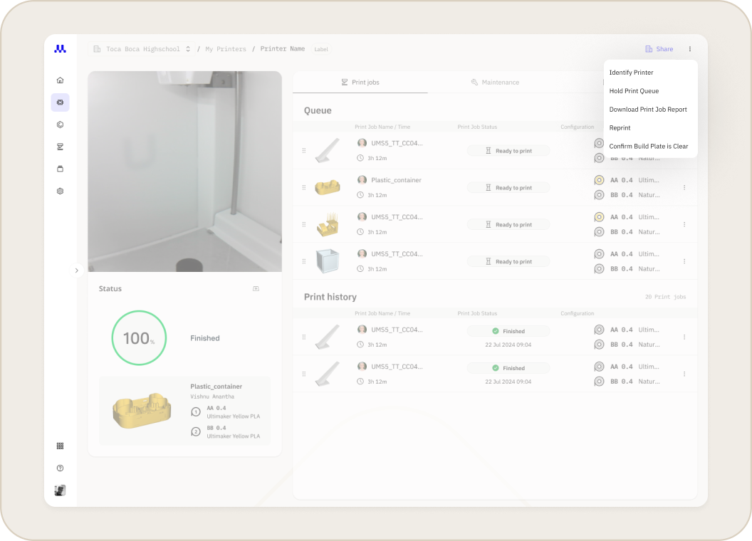The height and width of the screenshot is (541, 752).
Task: Open the Help question mark icon
Action: (60, 468)
